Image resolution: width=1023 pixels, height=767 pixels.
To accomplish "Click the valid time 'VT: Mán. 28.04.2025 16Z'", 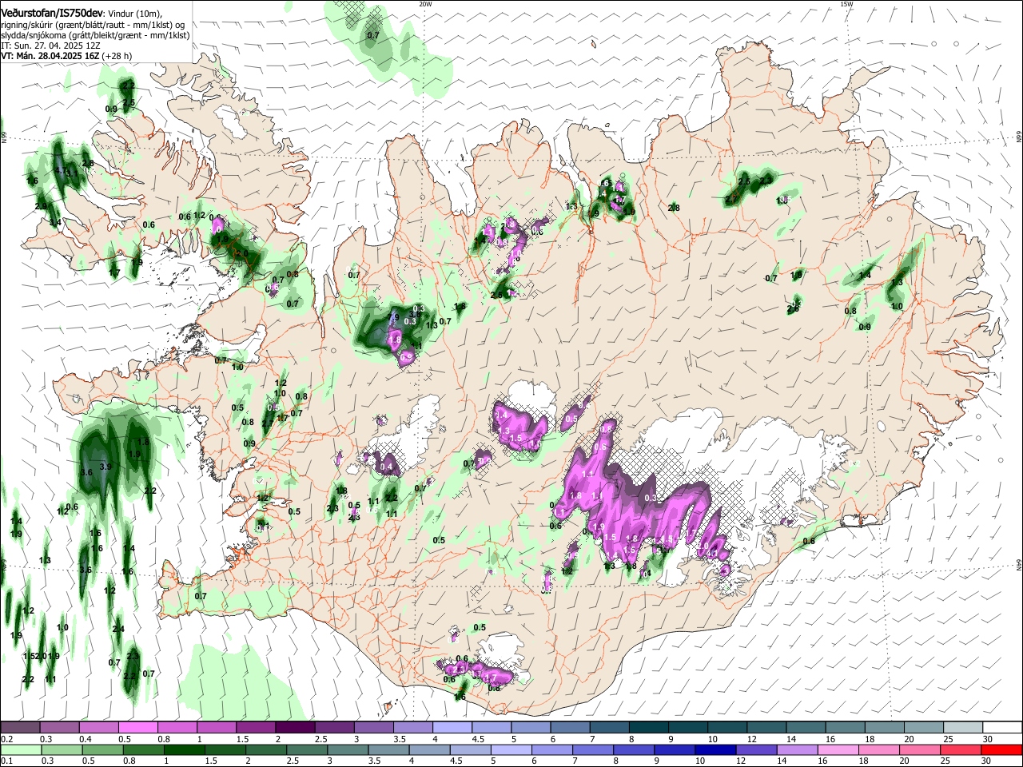I will tap(50, 56).
